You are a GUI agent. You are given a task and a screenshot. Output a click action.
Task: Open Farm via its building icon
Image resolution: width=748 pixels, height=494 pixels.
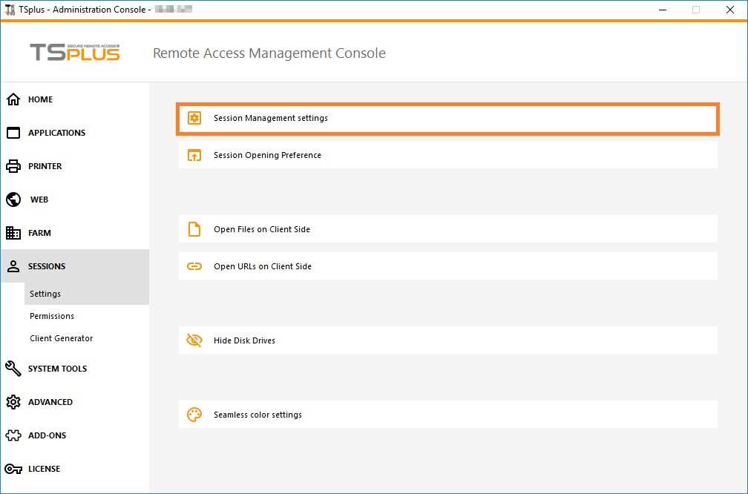[x=13, y=233]
